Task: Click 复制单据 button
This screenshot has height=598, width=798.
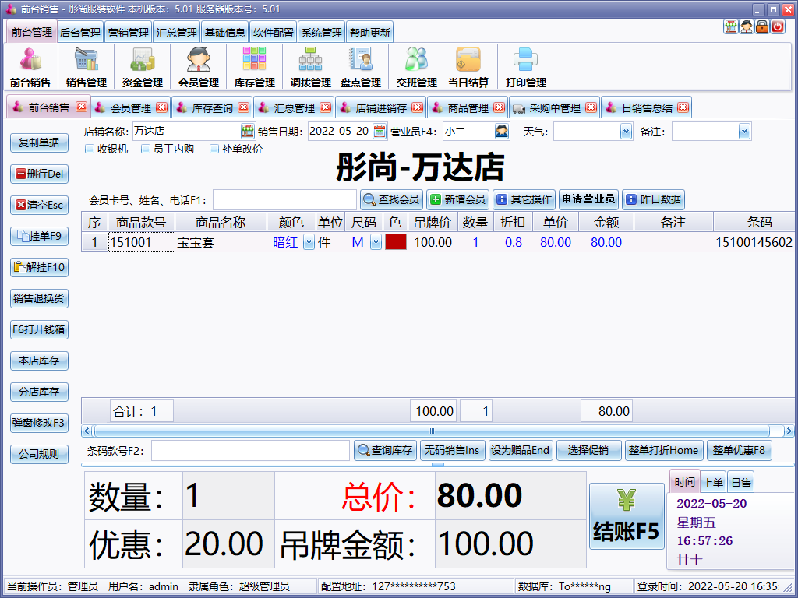Action: tap(39, 143)
